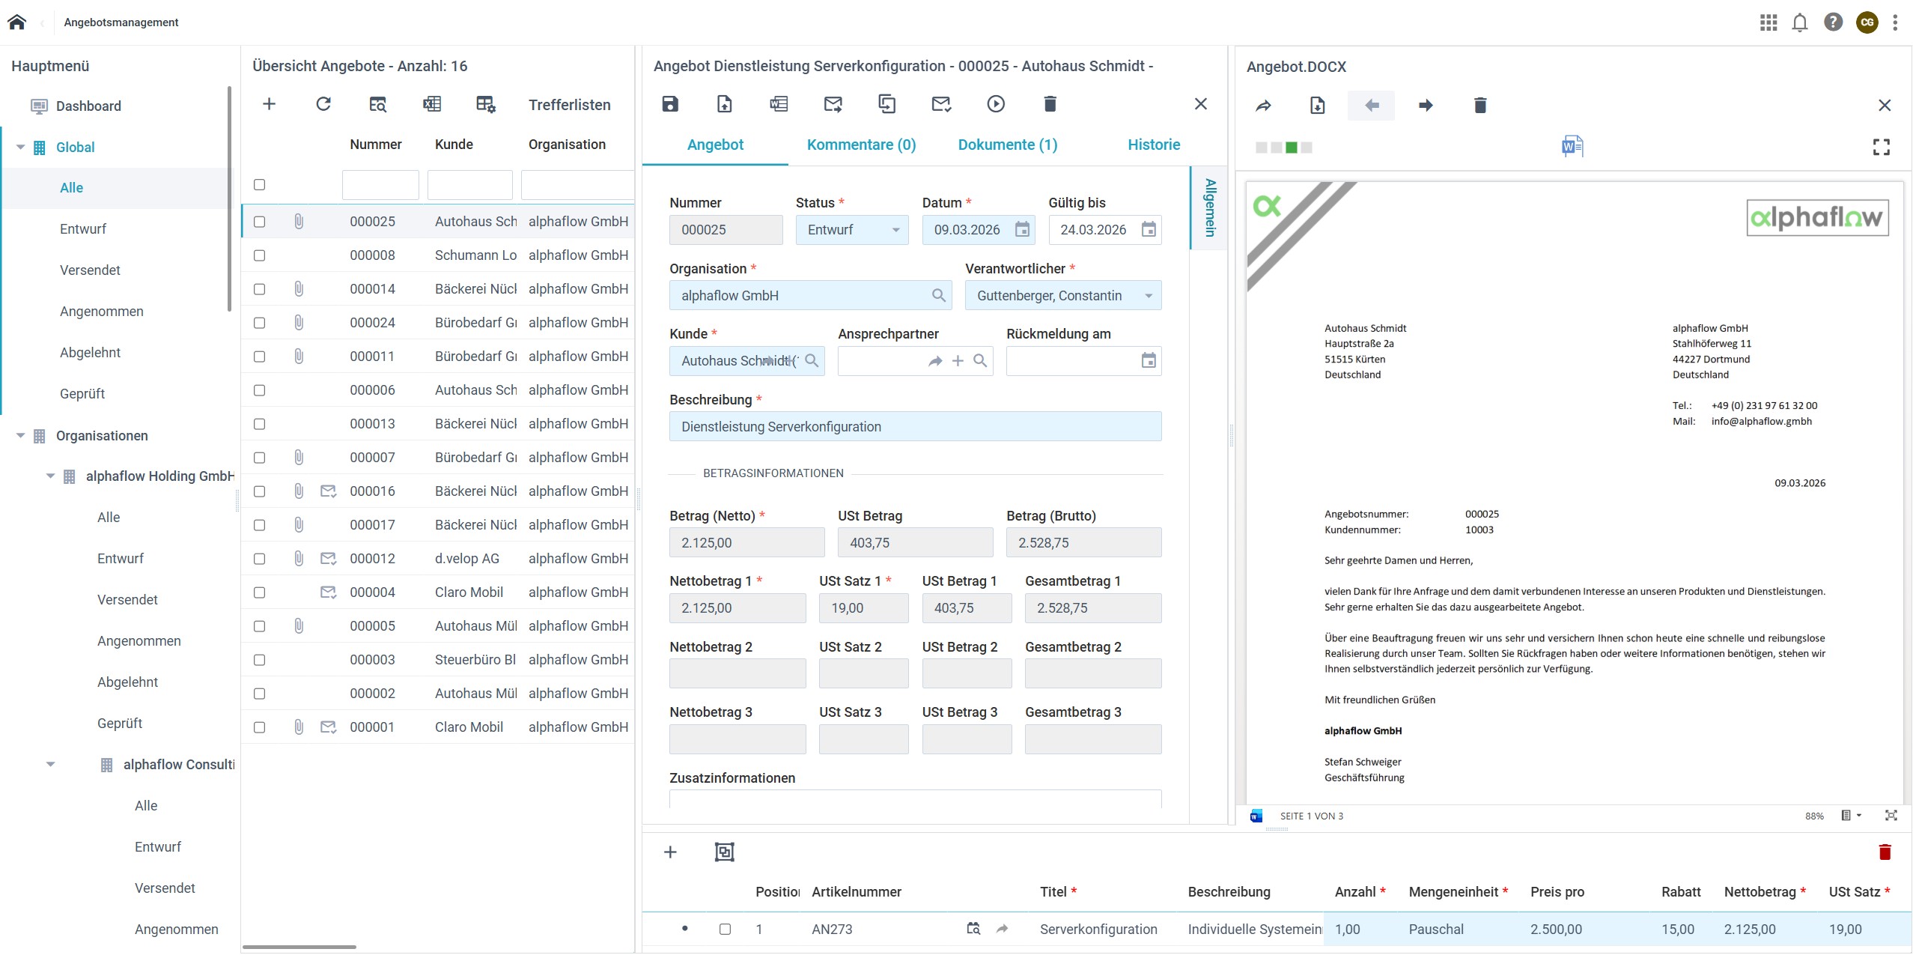1913x955 pixels.
Task: Open the Historie tab
Action: click(1153, 145)
